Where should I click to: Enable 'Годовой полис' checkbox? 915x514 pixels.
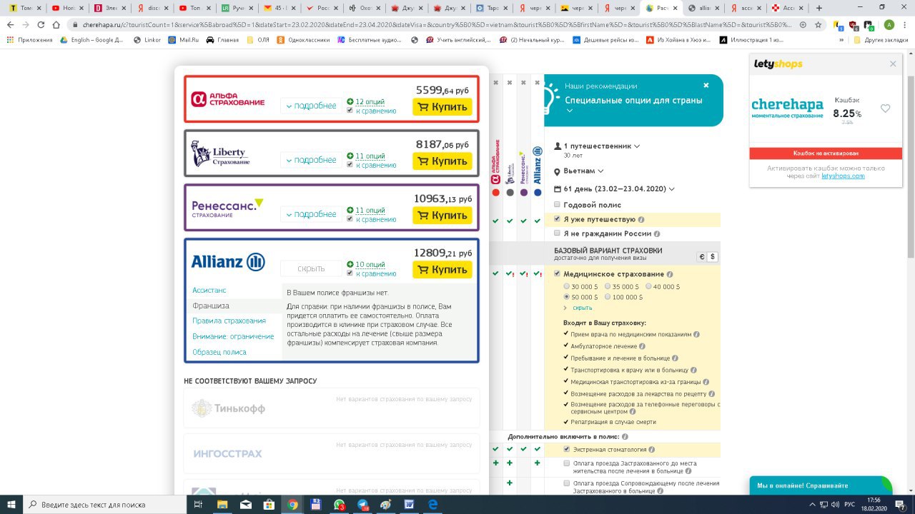click(558, 205)
